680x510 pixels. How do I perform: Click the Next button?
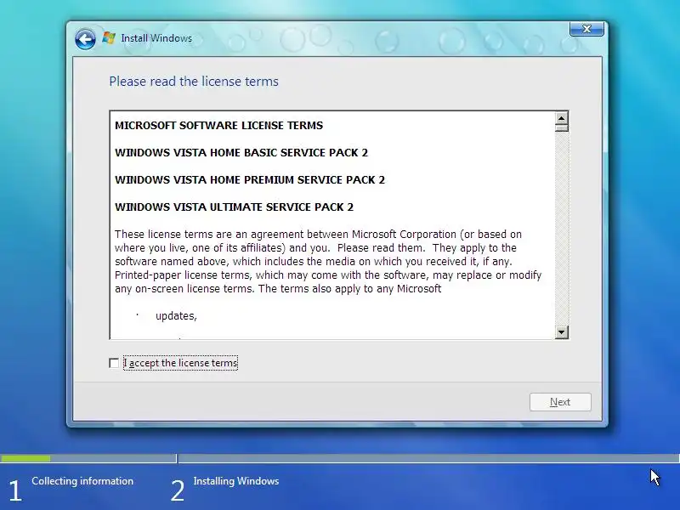[x=560, y=402]
